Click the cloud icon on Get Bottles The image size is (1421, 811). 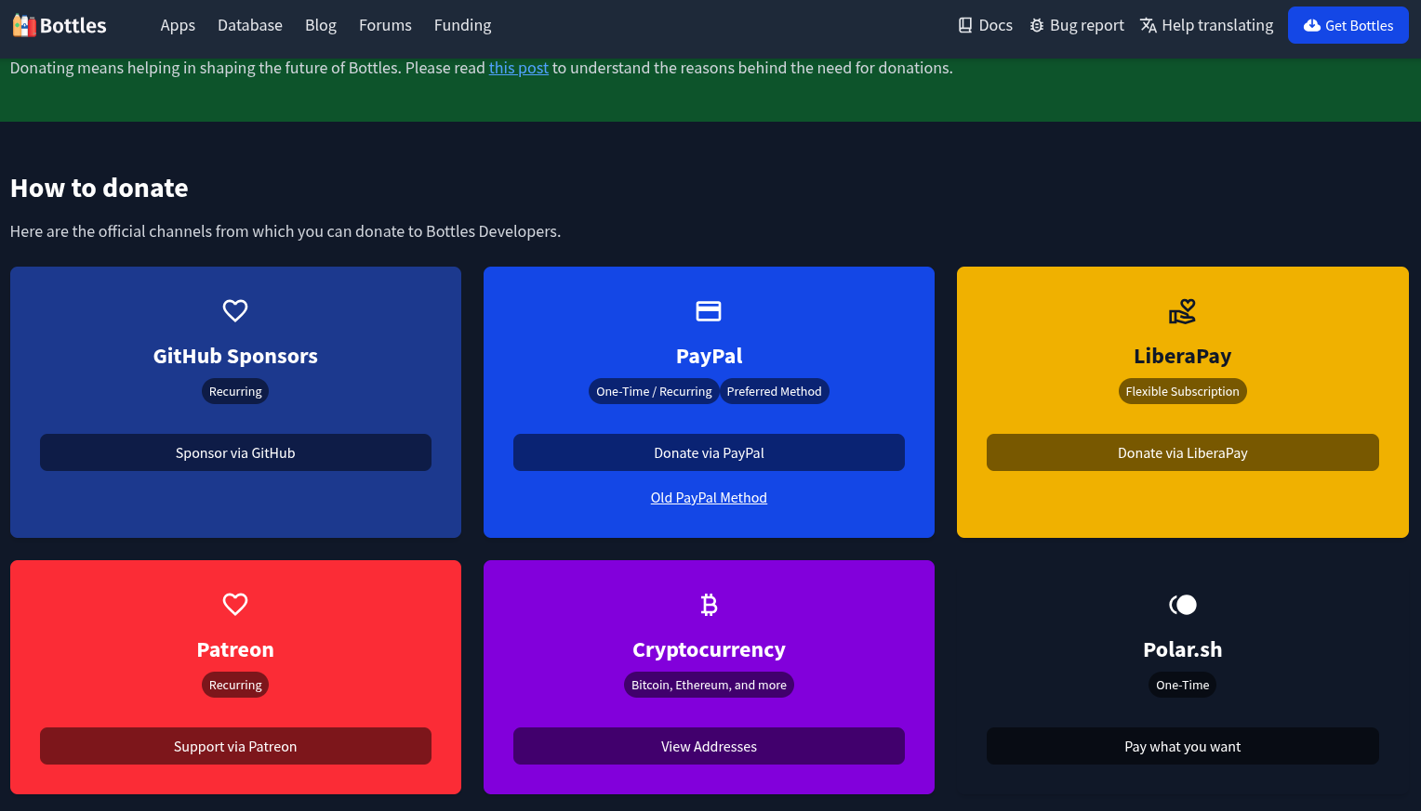[1313, 24]
